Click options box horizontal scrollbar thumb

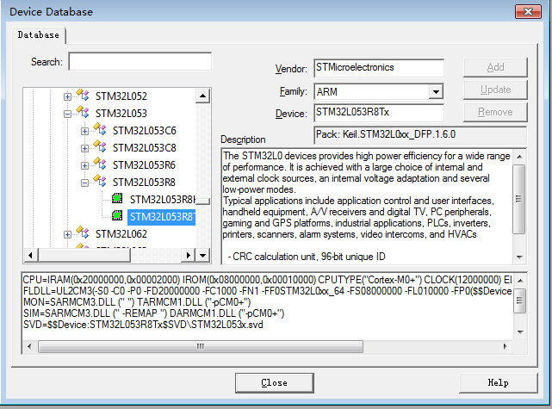click(x=201, y=346)
